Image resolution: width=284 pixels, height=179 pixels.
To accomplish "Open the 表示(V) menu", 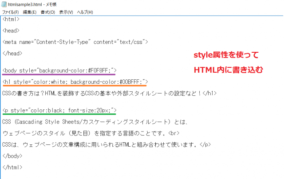I will (66, 12).
